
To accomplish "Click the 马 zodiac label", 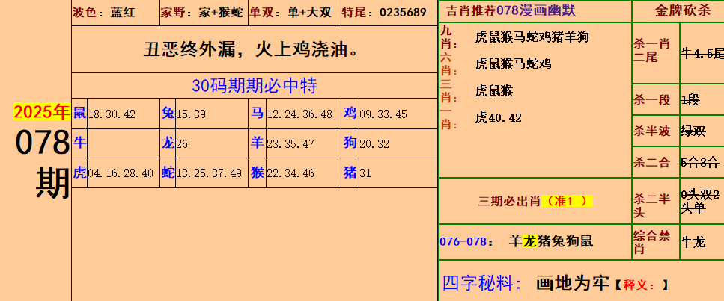I will 257,114.
